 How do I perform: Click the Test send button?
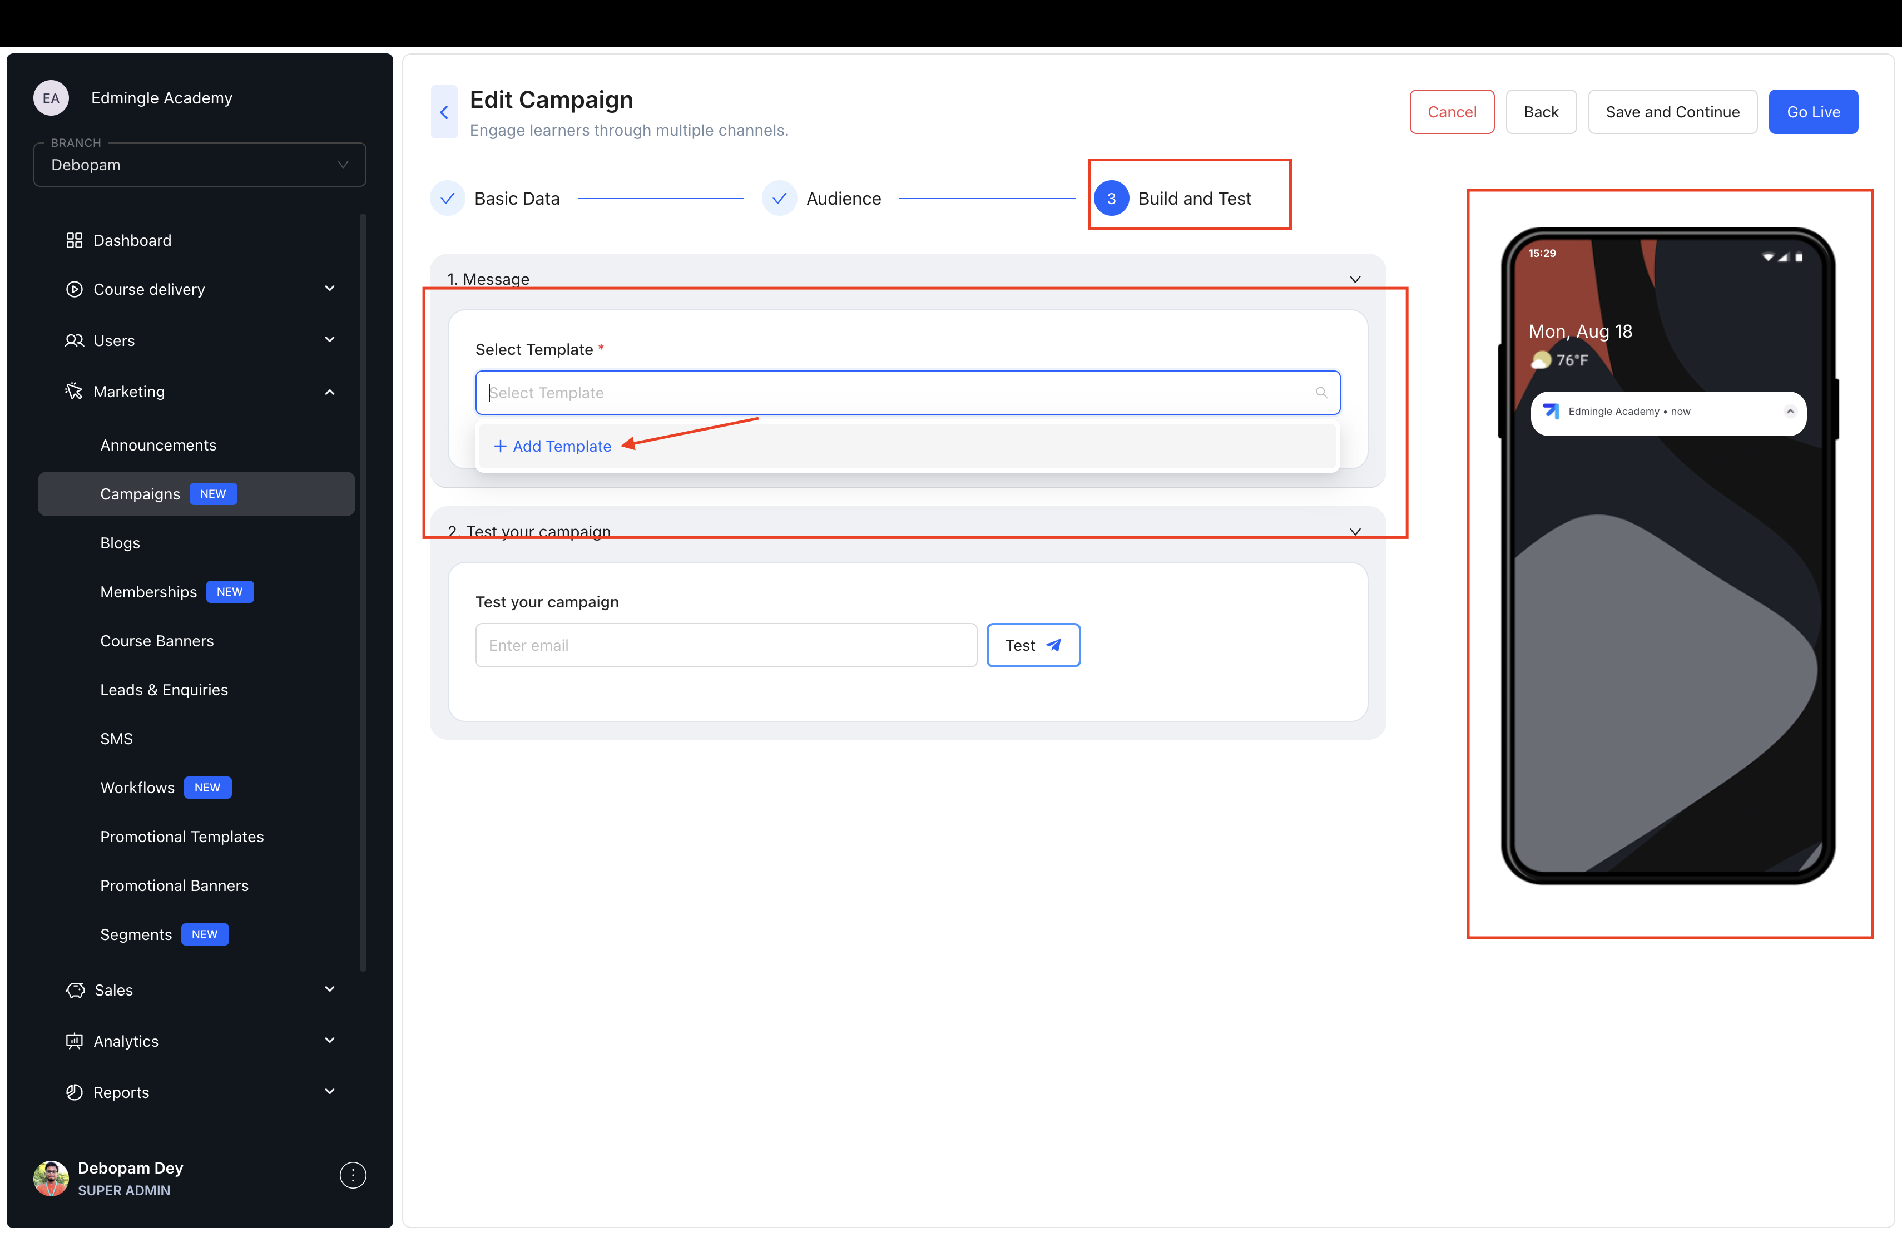[x=1033, y=645]
